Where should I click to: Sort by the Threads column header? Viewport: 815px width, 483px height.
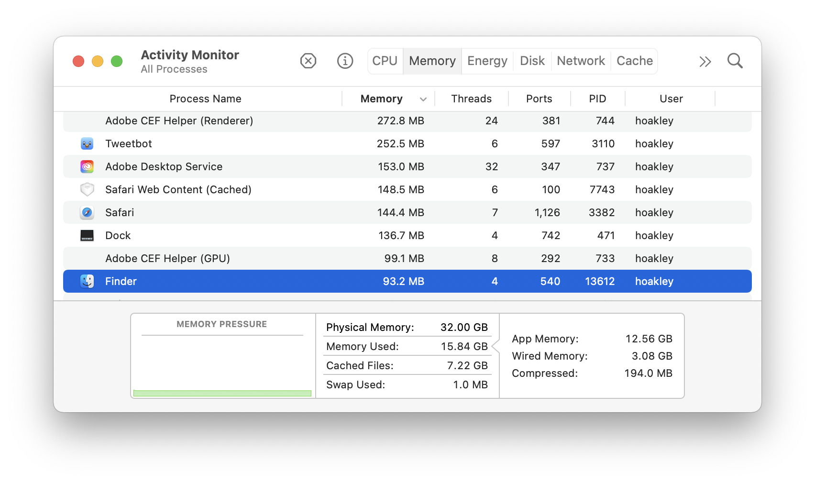(471, 99)
